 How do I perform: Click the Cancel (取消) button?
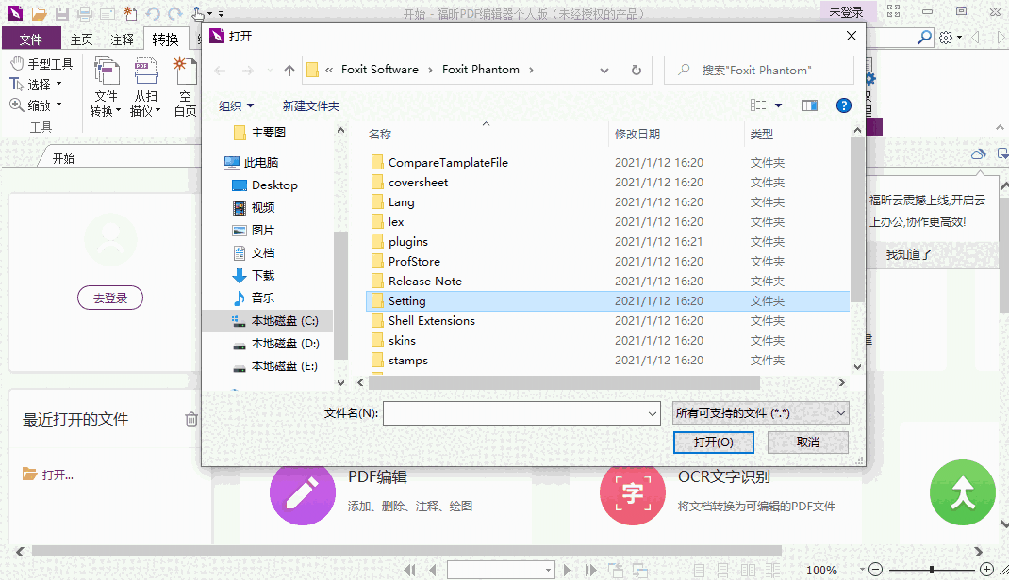click(x=807, y=443)
